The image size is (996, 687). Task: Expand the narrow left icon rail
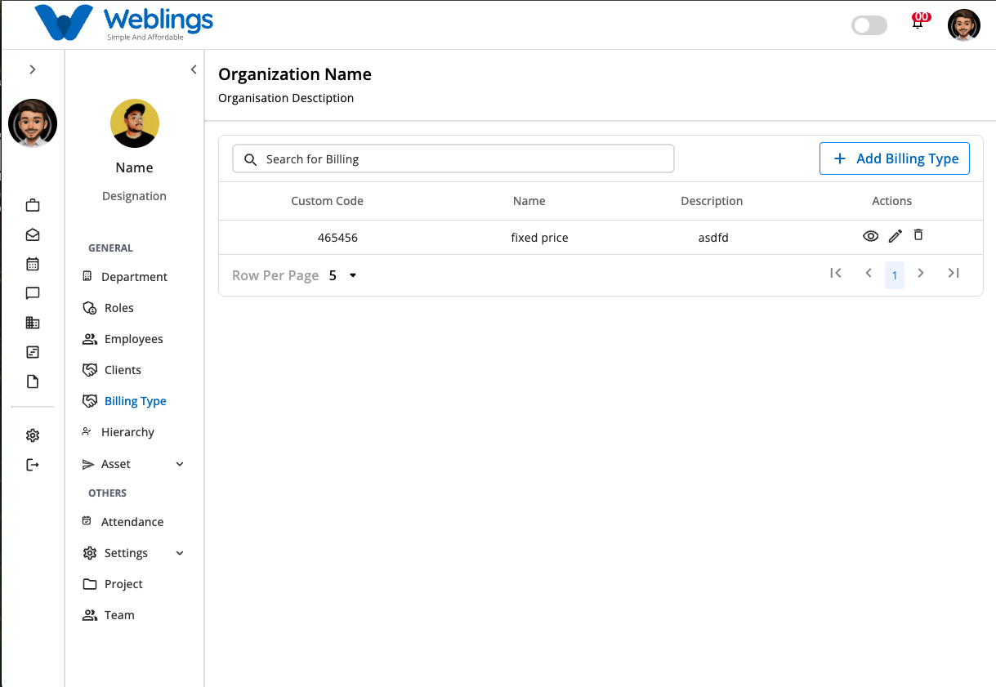pyautogui.click(x=33, y=69)
